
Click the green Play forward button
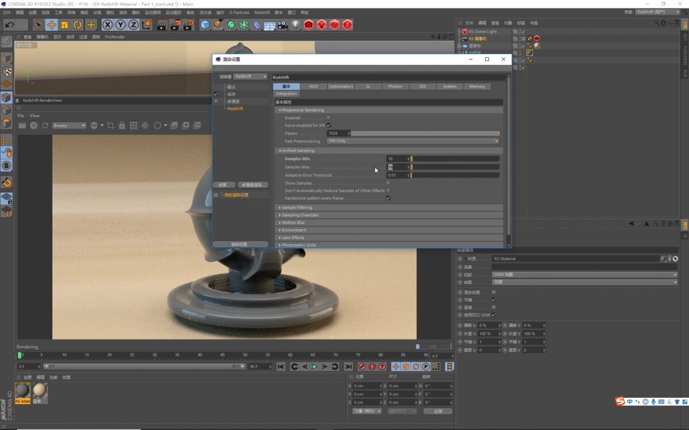pyautogui.click(x=315, y=366)
